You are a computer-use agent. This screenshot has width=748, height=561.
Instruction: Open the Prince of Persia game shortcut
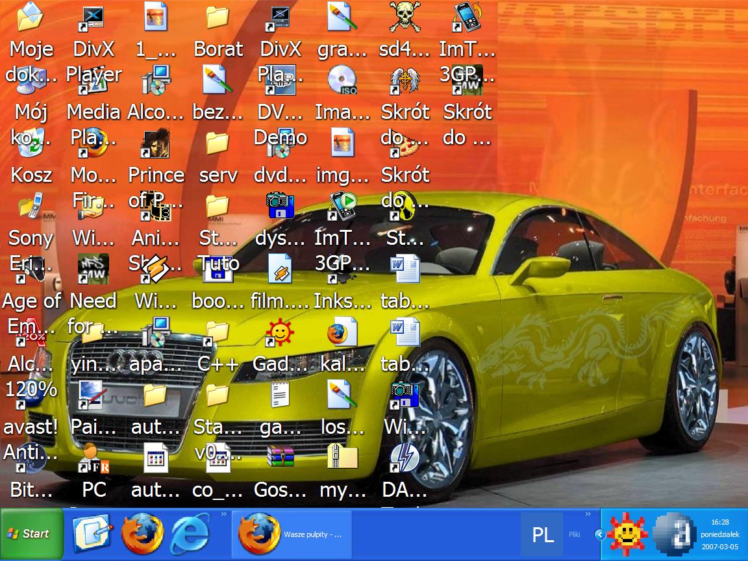(156, 144)
